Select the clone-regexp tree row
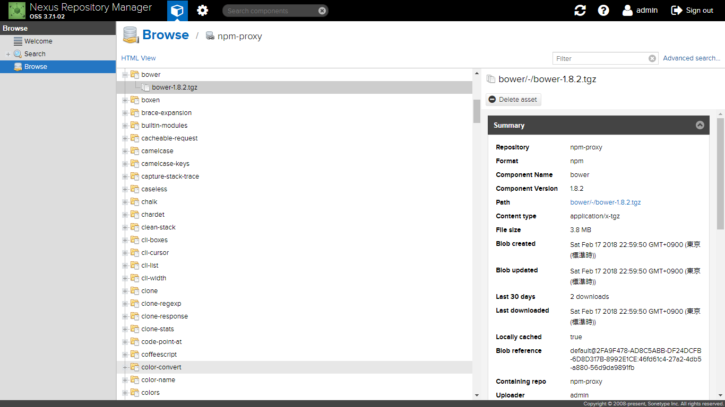Image resolution: width=725 pixels, height=407 pixels. [x=295, y=304]
